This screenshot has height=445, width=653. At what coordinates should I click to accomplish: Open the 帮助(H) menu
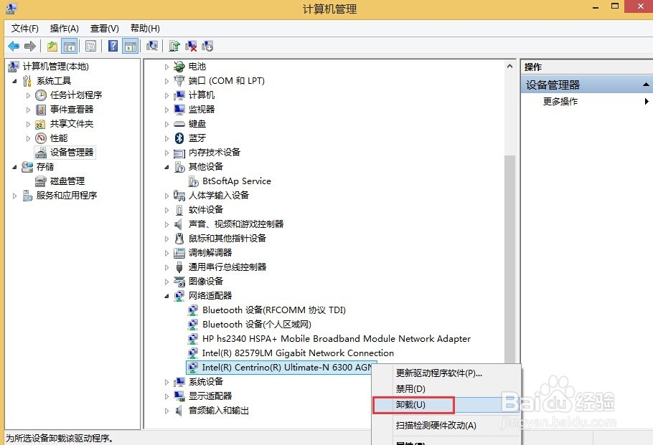point(145,28)
